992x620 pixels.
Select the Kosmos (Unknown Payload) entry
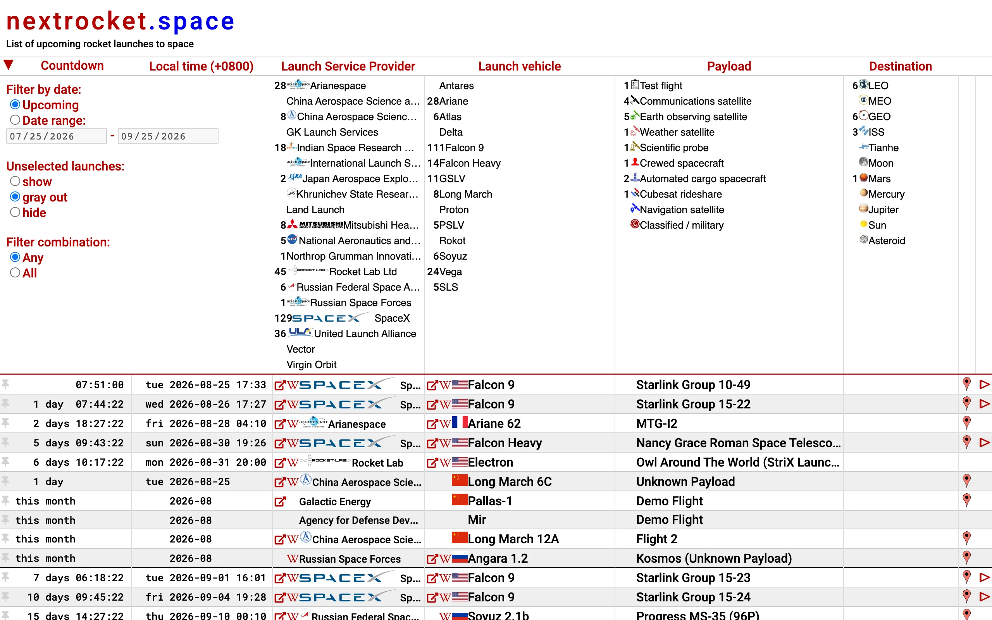tap(714, 558)
